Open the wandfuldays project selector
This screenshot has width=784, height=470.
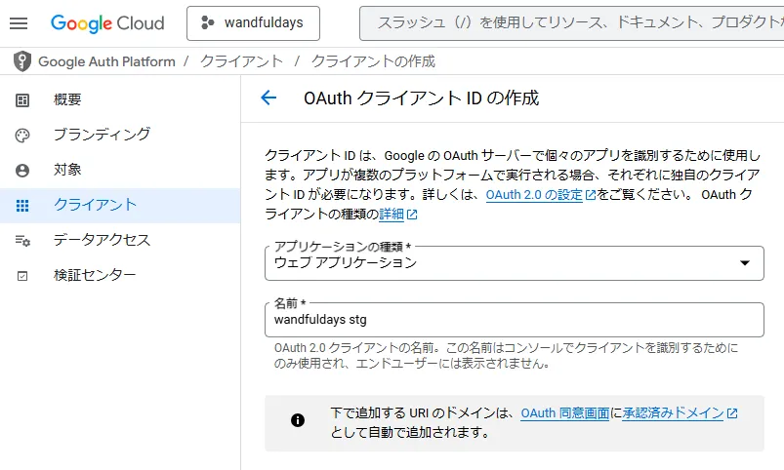click(253, 23)
